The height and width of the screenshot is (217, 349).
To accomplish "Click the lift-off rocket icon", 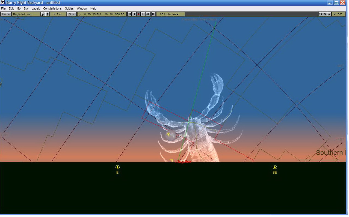I will (x=47, y=14).
